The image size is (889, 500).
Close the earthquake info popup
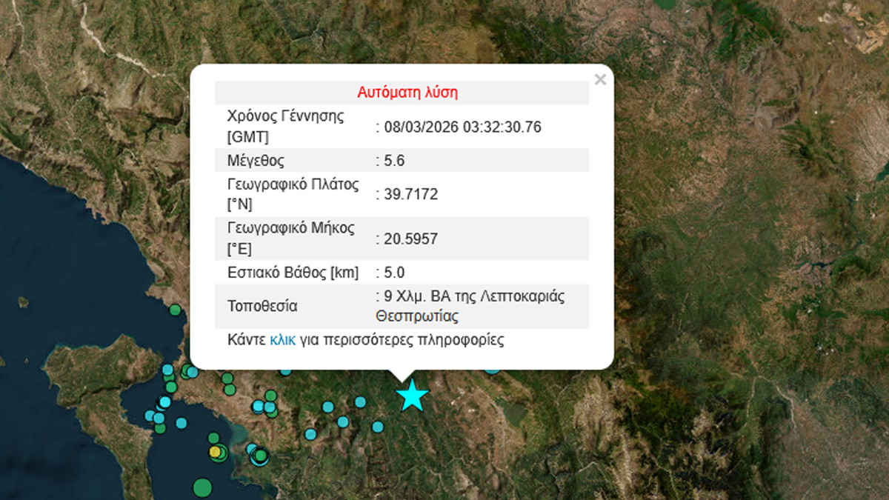point(600,79)
